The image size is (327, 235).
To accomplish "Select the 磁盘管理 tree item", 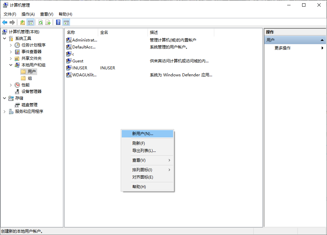I will click(x=30, y=105).
